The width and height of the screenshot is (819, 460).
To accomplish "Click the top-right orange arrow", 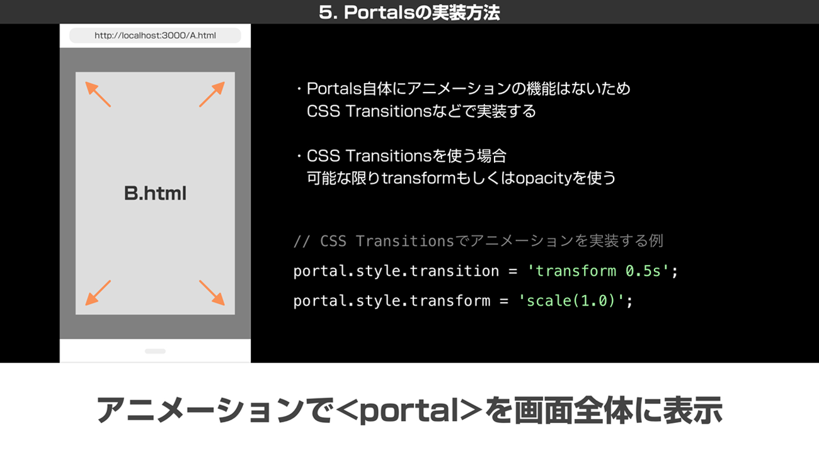I will [x=212, y=94].
